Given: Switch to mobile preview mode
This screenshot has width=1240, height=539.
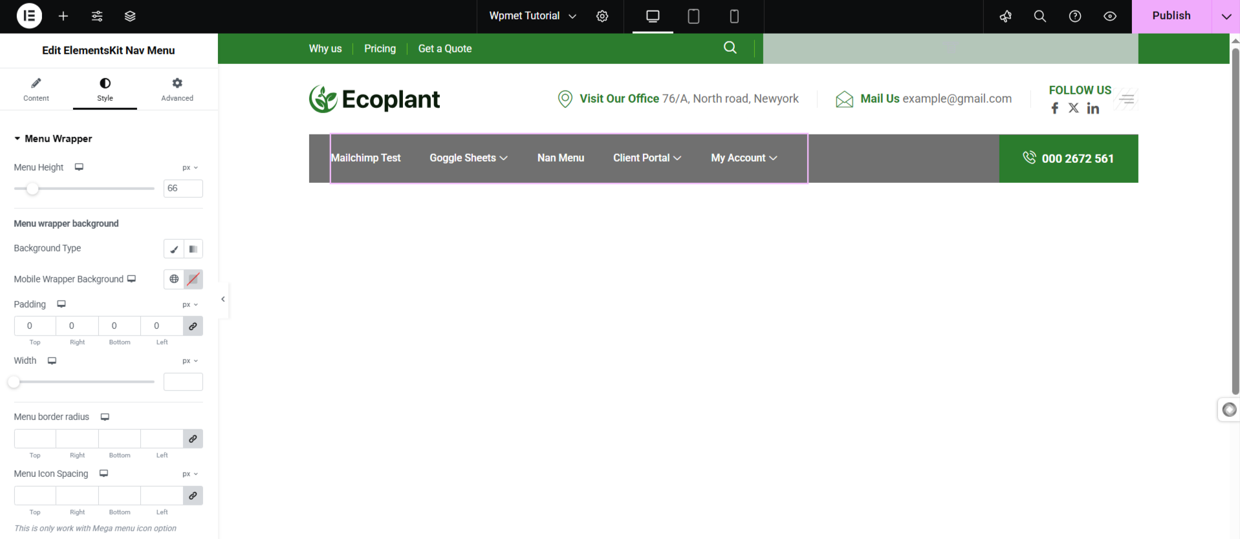Looking at the screenshot, I should tap(734, 16).
